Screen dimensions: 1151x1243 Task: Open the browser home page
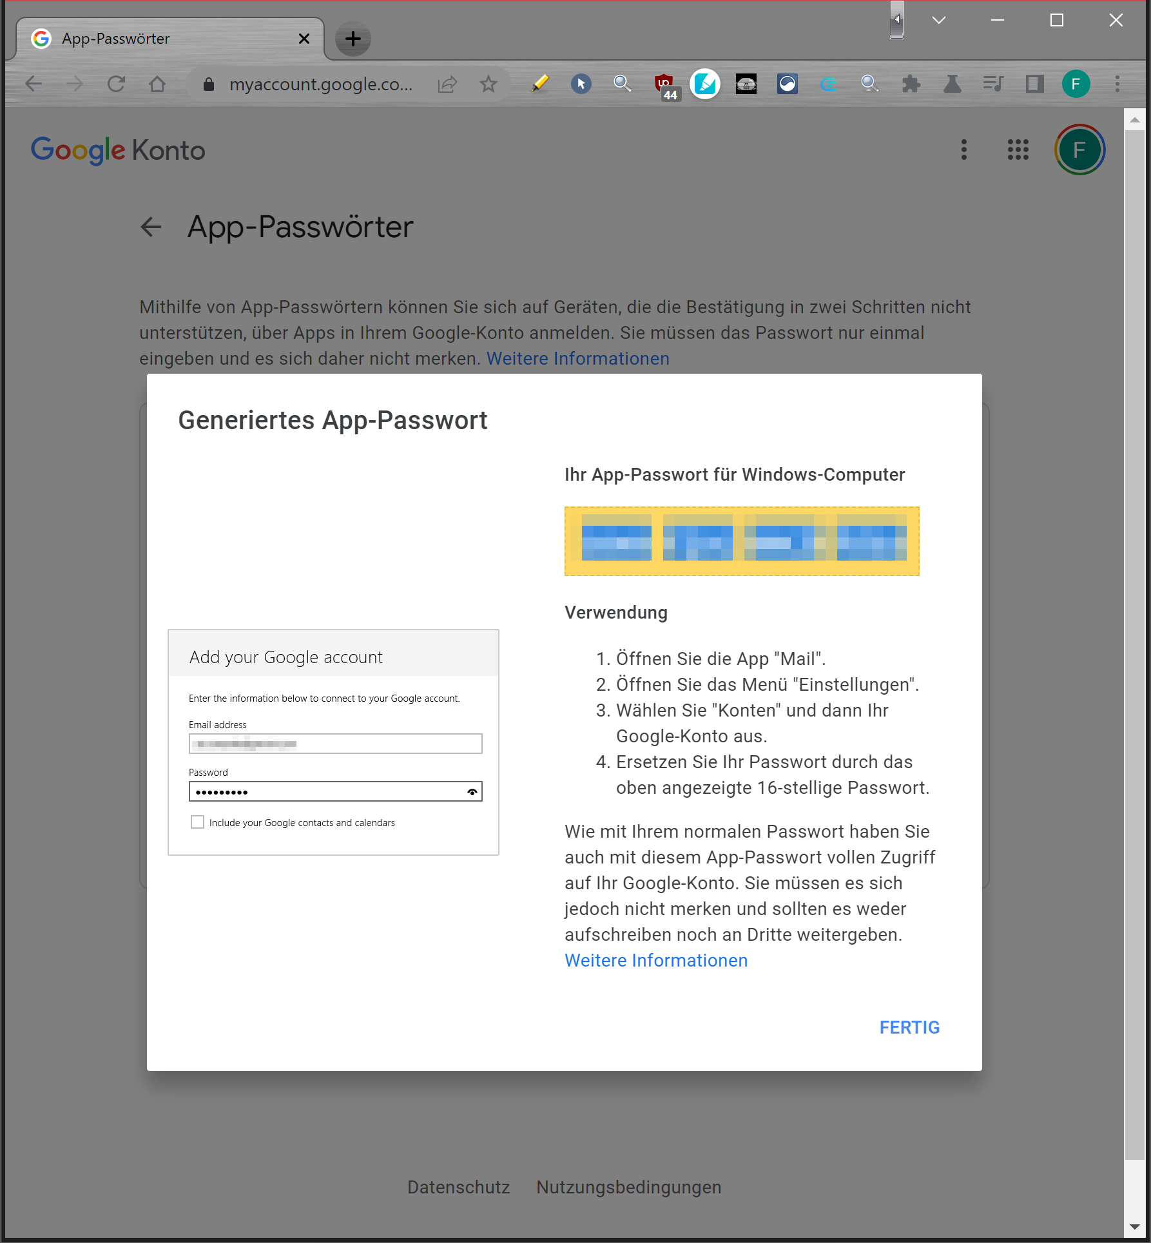[157, 84]
